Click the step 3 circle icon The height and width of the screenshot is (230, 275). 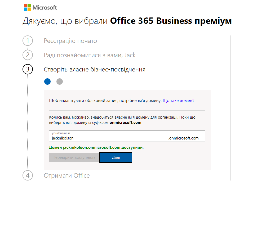(28, 69)
